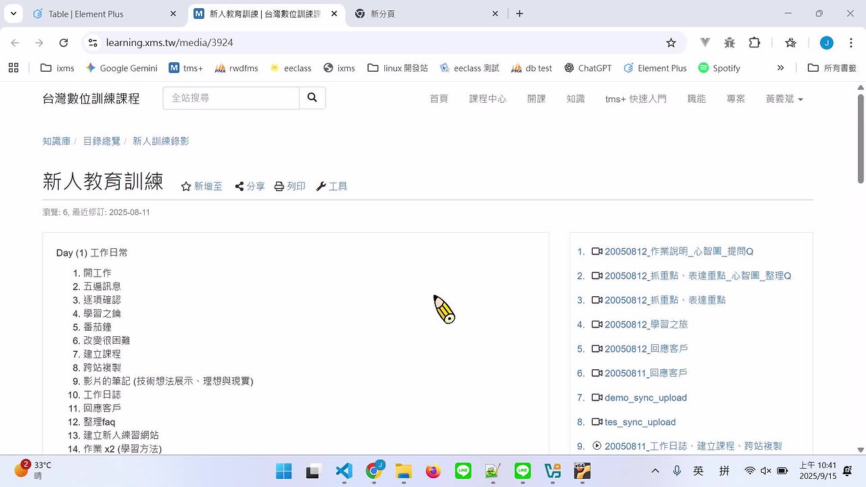Screen dimensions: 866x487
Task: Expand the hidden bookmarks overflow chevron
Action: [x=780, y=68]
